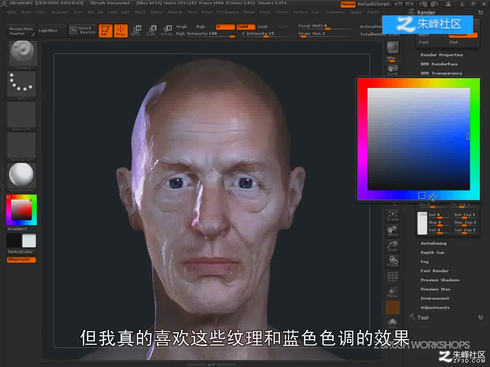The width and height of the screenshot is (490, 367).
Task: Click the Scroll hand icon on right shelf
Action: pos(392,70)
